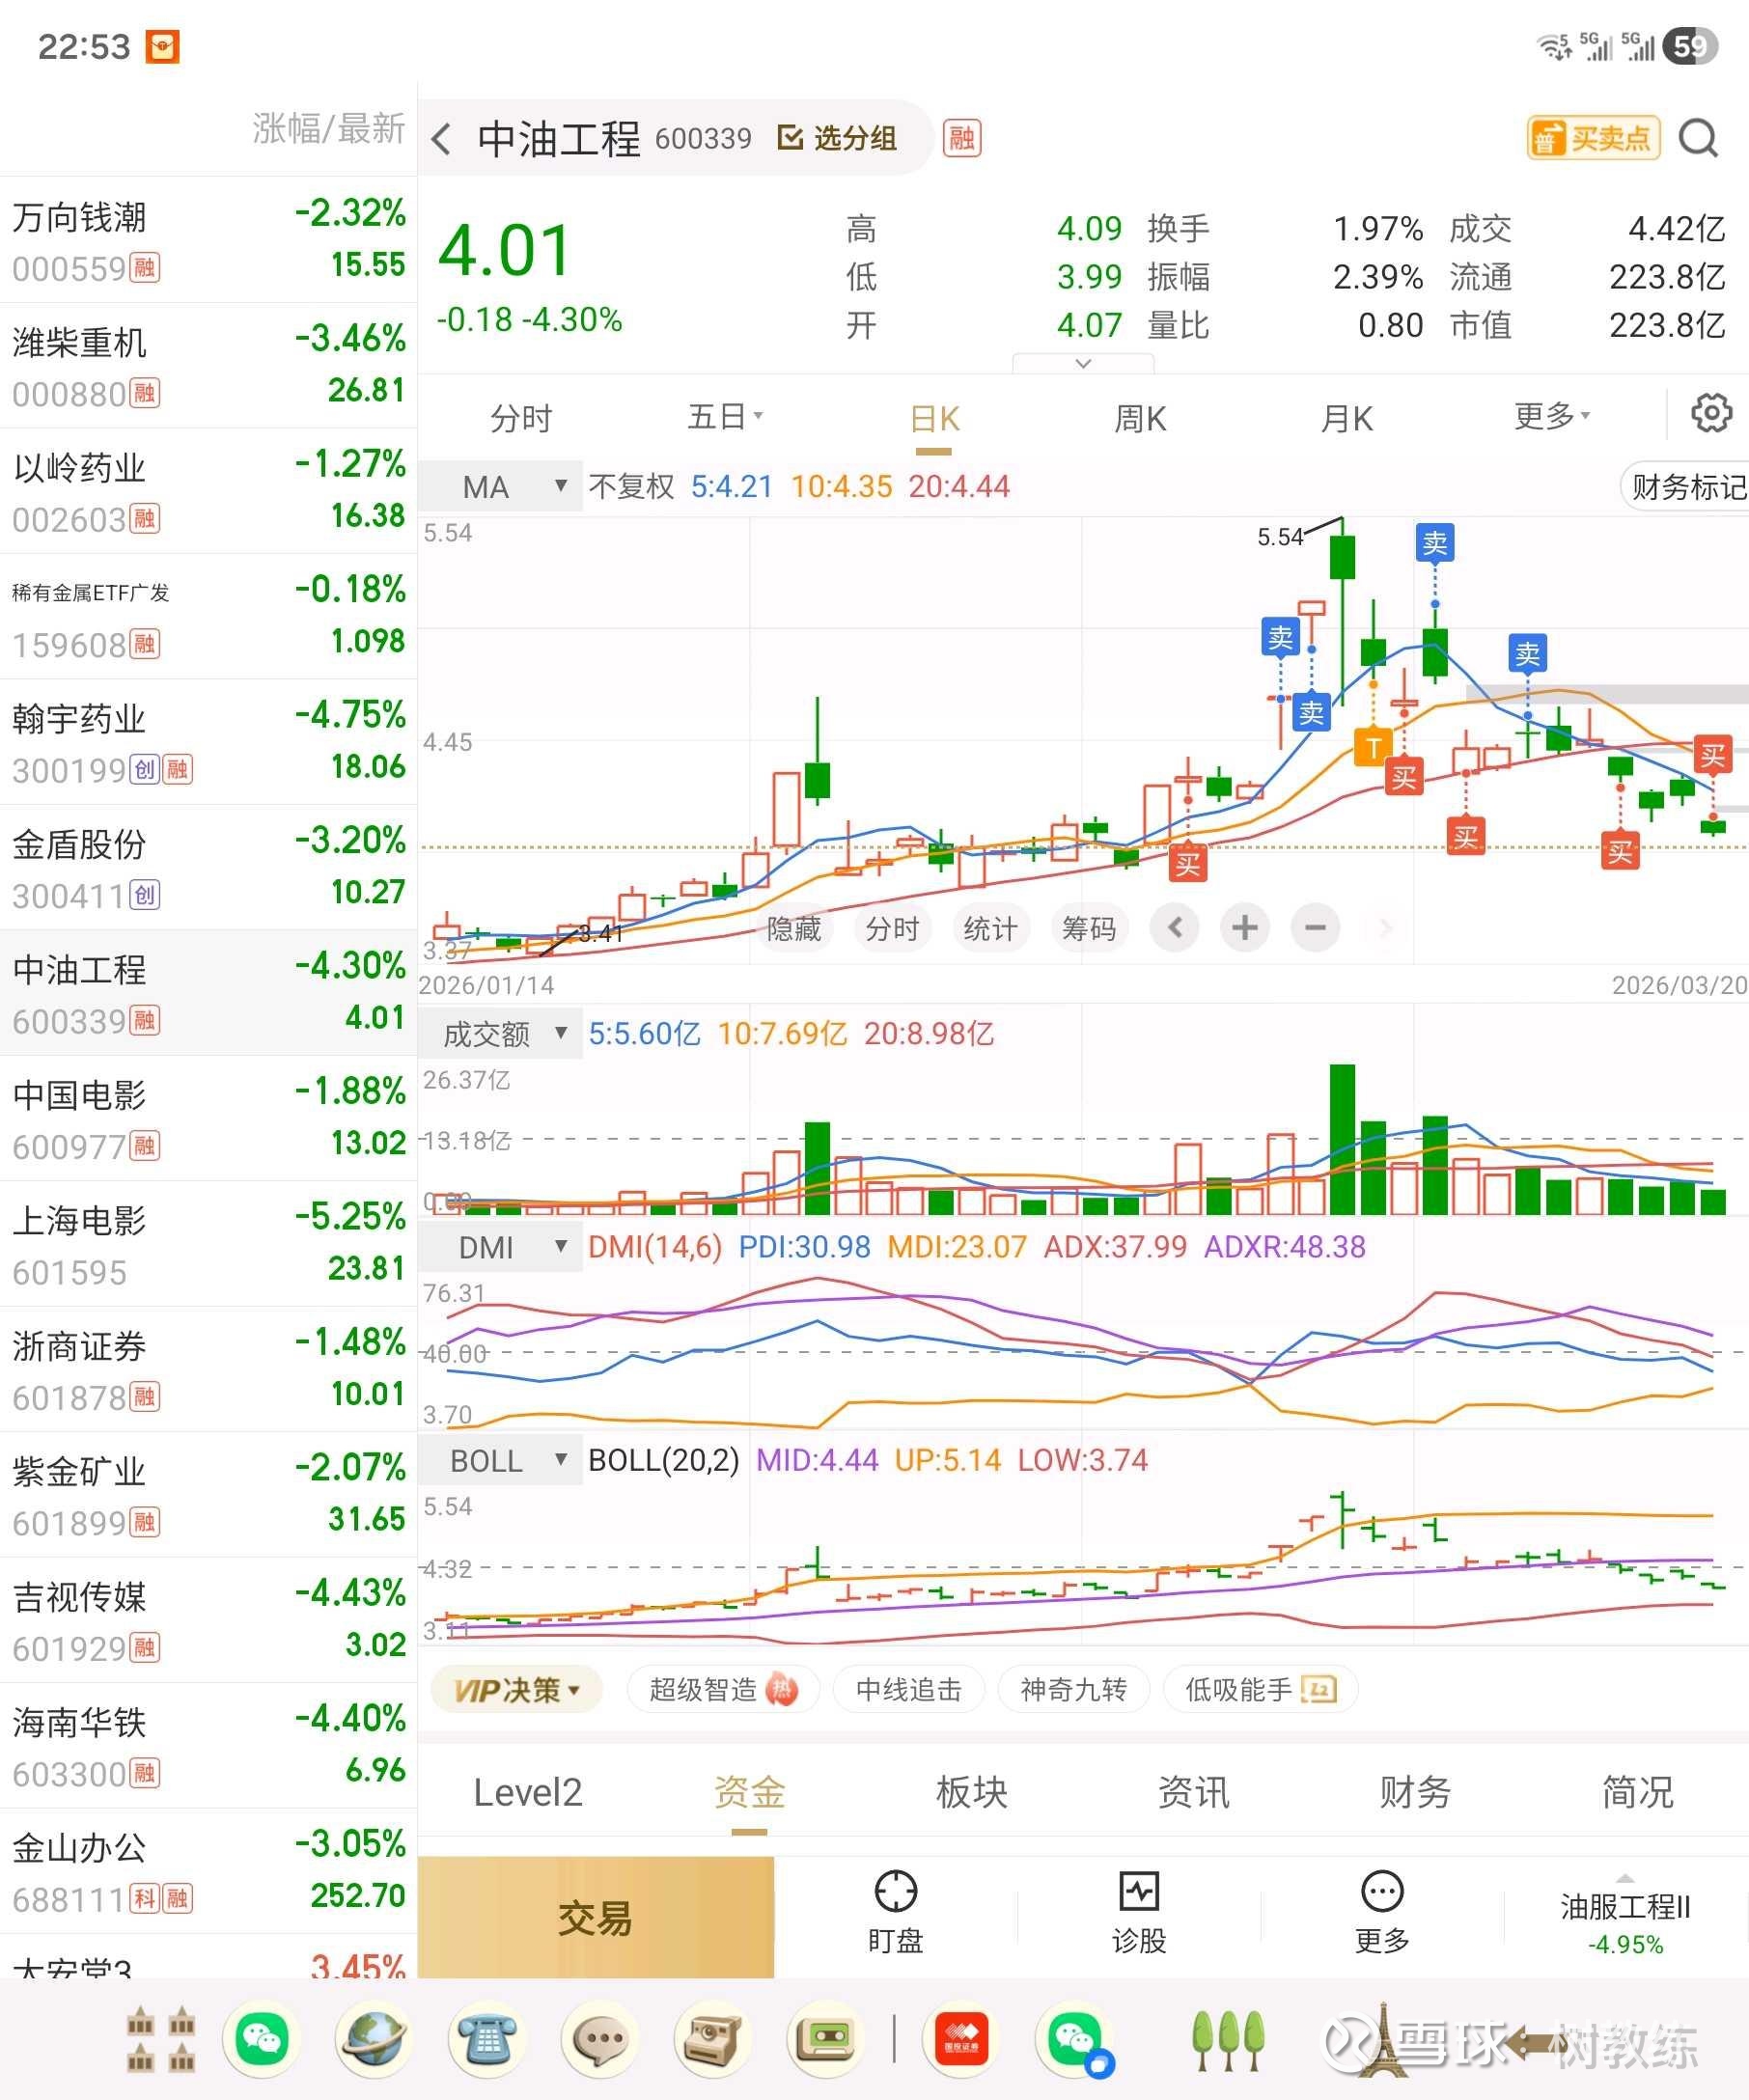This screenshot has height=2100, width=1749.
Task: Open the 板块 tab
Action: point(971,1793)
